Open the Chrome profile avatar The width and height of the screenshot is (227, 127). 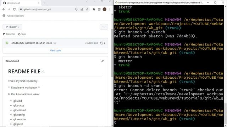[x=104, y=9]
